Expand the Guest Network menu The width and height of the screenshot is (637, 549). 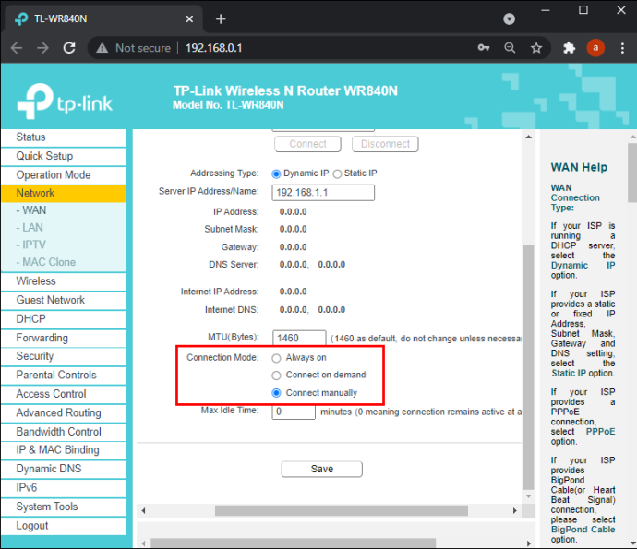[x=64, y=300]
